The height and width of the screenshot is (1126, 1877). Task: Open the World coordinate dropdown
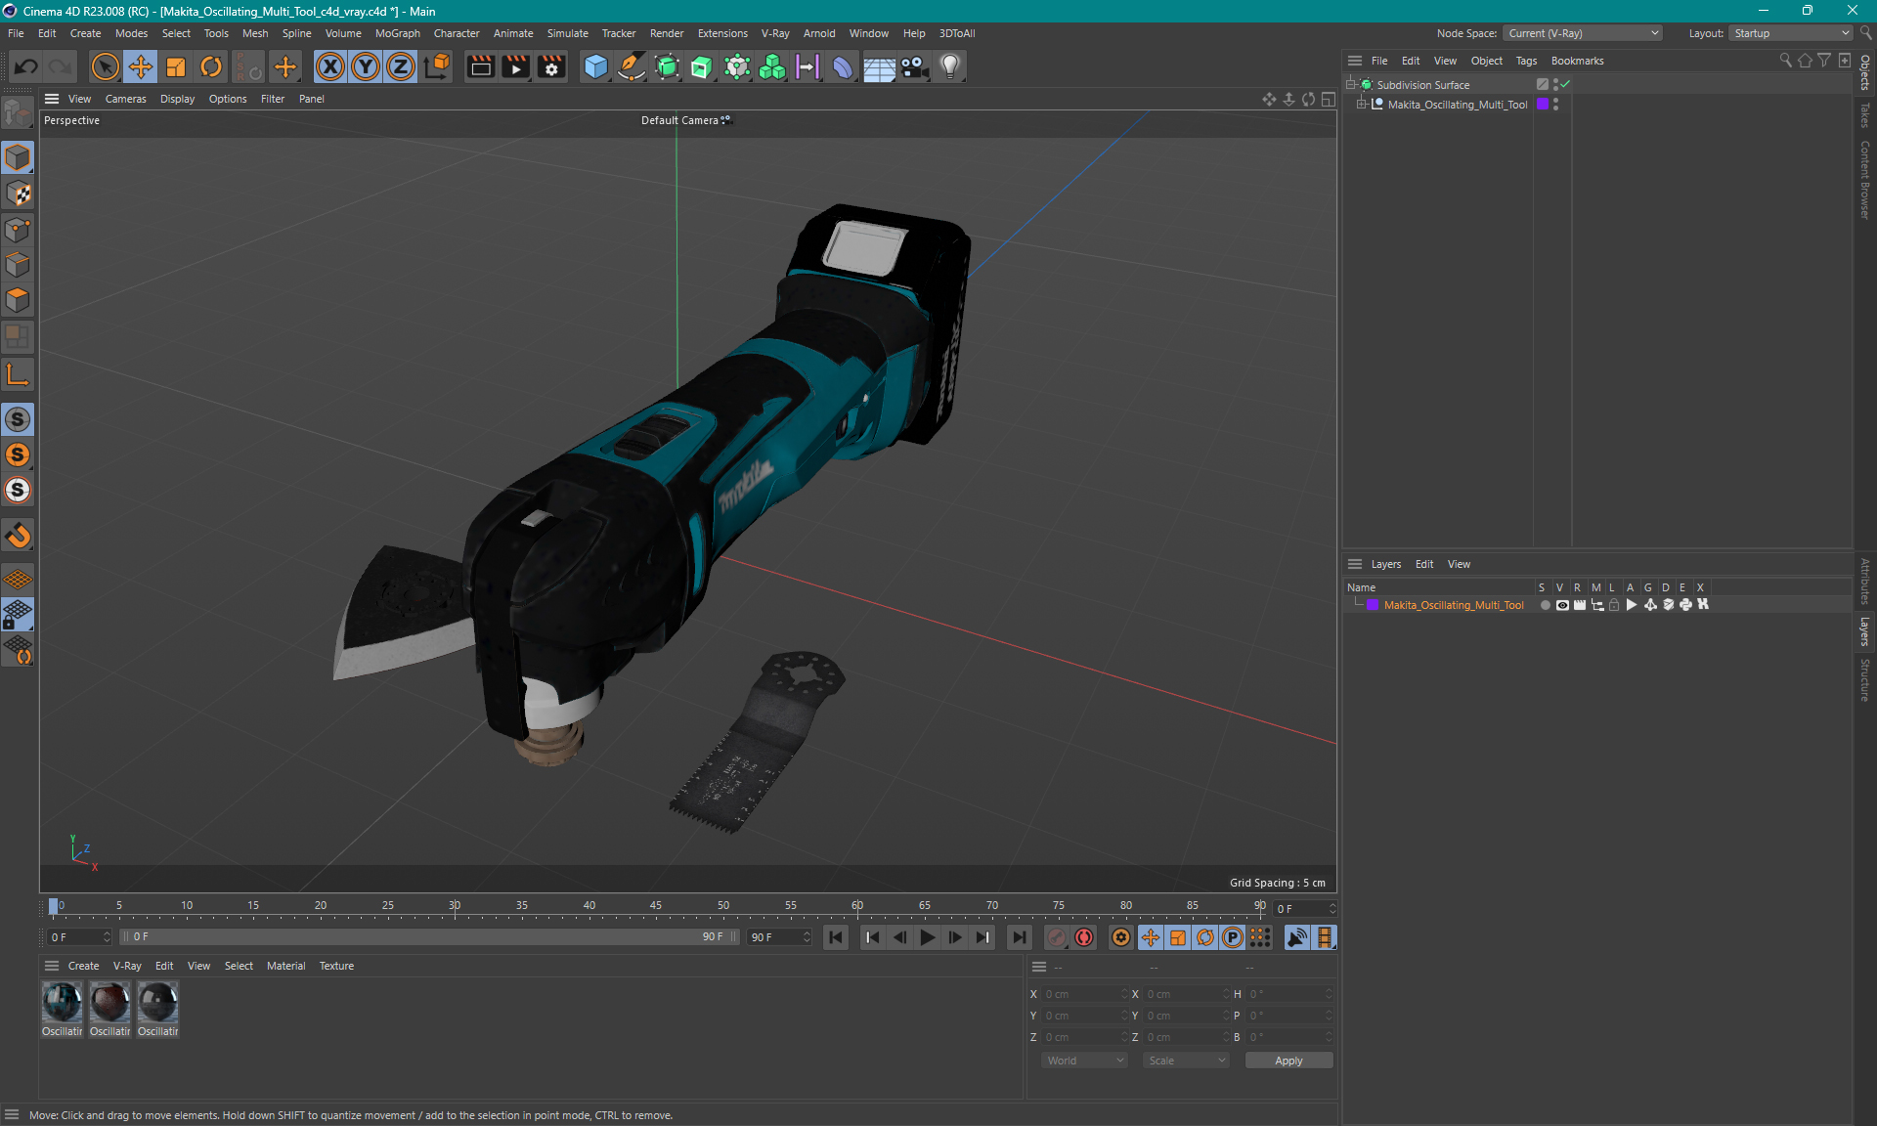[1084, 1061]
